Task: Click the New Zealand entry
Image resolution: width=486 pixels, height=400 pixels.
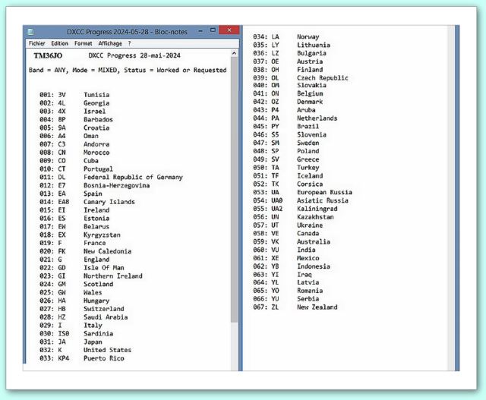Action: [x=317, y=307]
